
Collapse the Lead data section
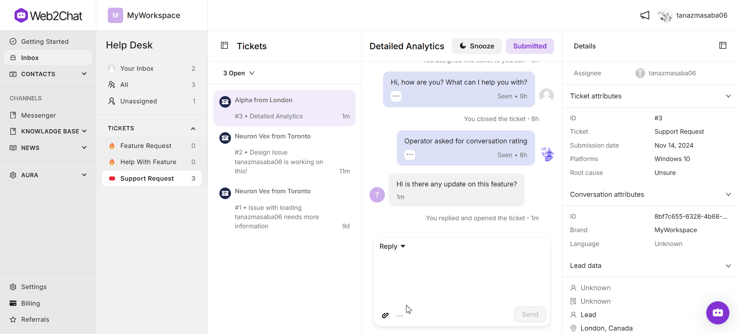point(728,266)
